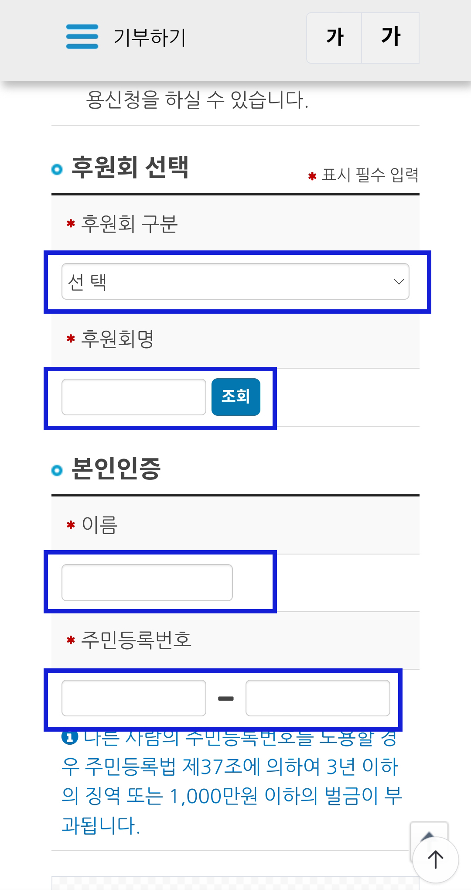This screenshot has width=471, height=890.
Task: Click the second 주민등록번호 digits field
Action: pyautogui.click(x=318, y=698)
